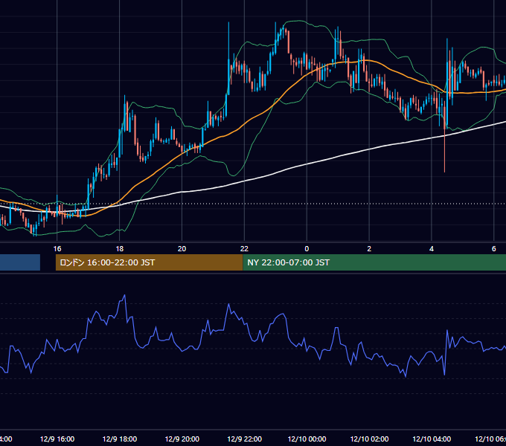
Task: Click the 12/9 20:00 date label
Action: tap(182, 439)
